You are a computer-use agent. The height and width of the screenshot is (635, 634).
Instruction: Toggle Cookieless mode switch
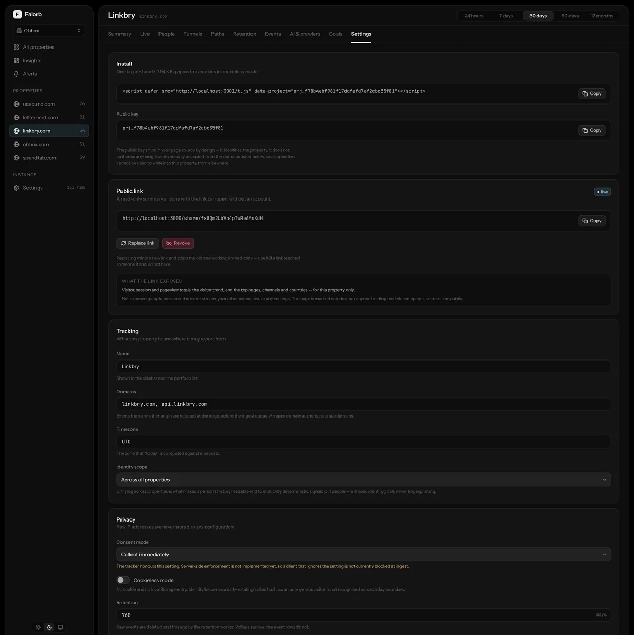[x=123, y=580]
